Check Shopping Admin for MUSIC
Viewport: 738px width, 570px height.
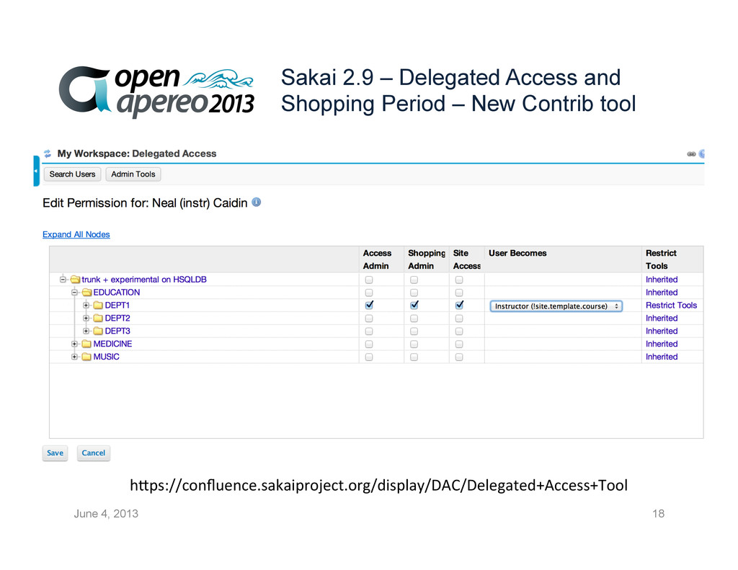coord(414,357)
